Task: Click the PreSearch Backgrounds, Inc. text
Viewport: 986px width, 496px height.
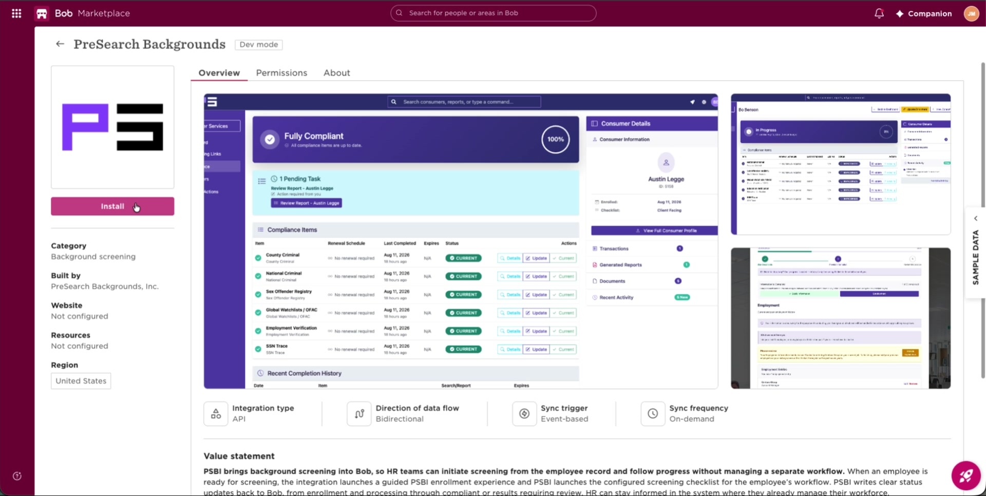Action: click(105, 287)
